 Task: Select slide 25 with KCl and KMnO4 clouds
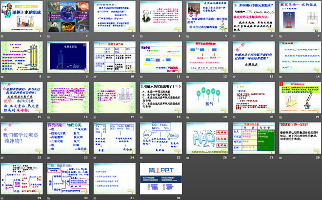point(161,138)
